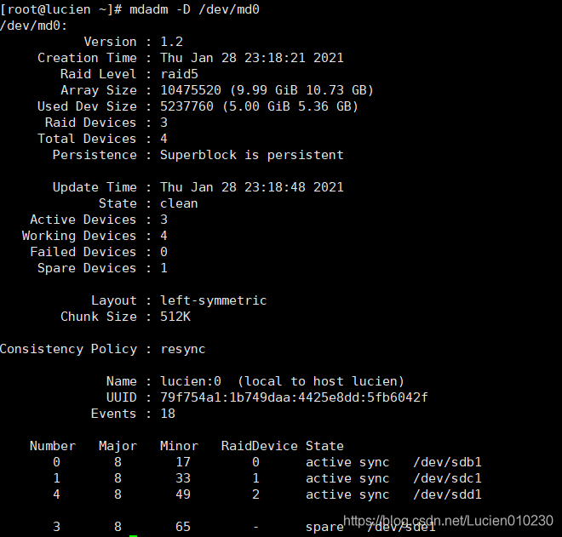Click the State value 'clean'
Image resolution: width=562 pixels, height=537 pixels.
179,203
